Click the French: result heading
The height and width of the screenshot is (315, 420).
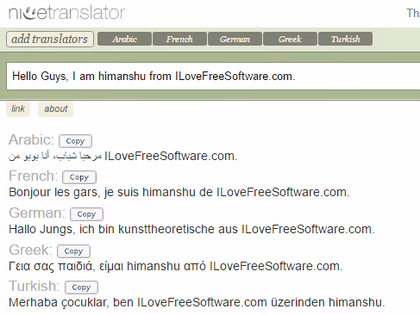pos(34,176)
